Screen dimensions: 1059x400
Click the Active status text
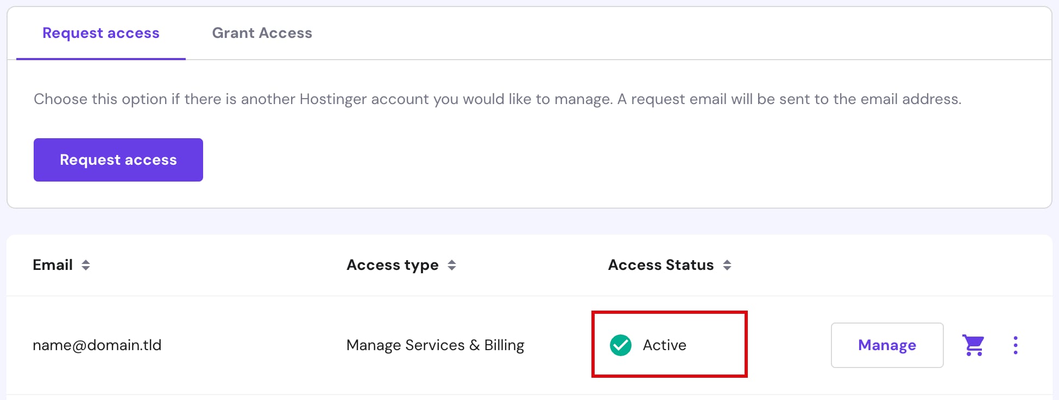pyautogui.click(x=664, y=345)
